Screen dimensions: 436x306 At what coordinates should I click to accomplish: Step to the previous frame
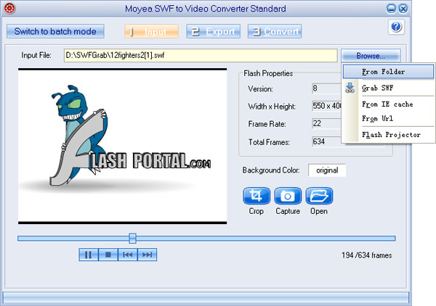(x=128, y=255)
